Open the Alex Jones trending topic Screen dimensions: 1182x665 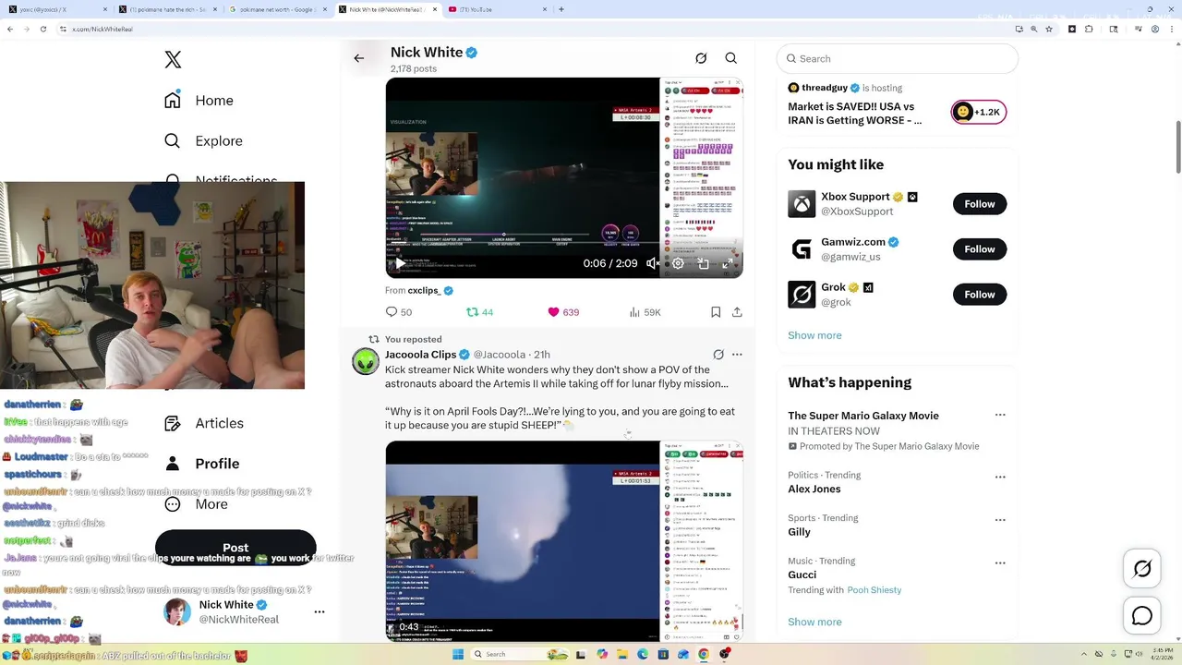point(814,489)
